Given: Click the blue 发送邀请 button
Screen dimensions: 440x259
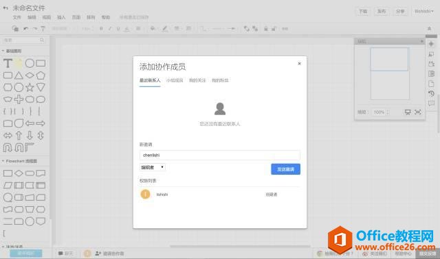Looking at the screenshot, I should pos(286,169).
